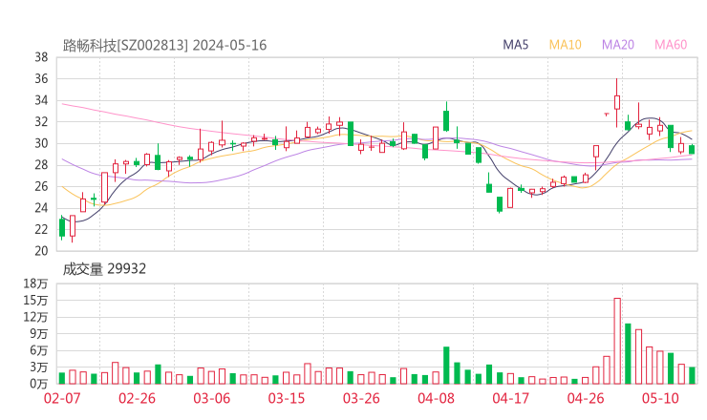The width and height of the screenshot is (707, 420).
Task: Click the 04-26 date axis label
Action: (586, 398)
